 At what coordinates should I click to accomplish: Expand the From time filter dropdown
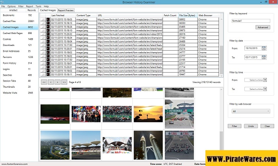point(265,80)
